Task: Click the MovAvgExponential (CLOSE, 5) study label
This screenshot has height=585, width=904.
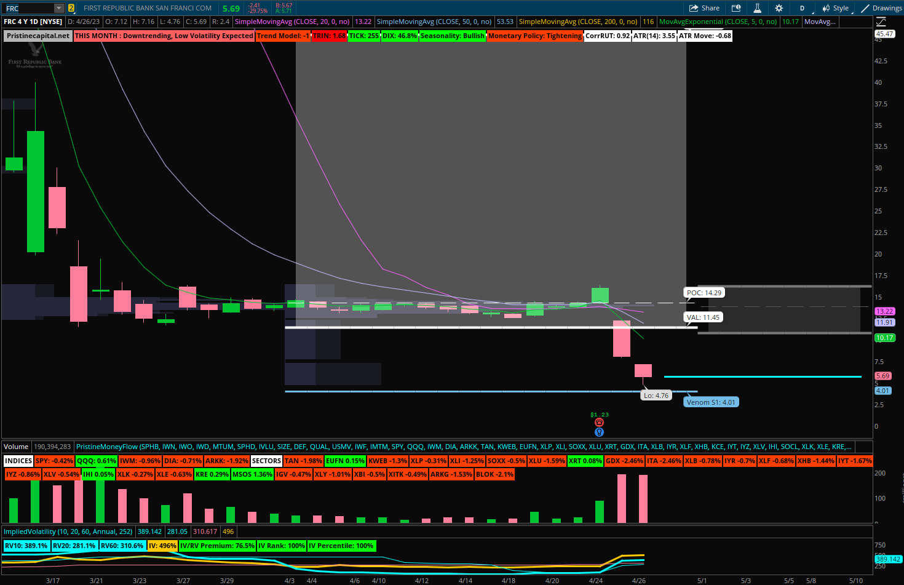Action: pos(718,22)
